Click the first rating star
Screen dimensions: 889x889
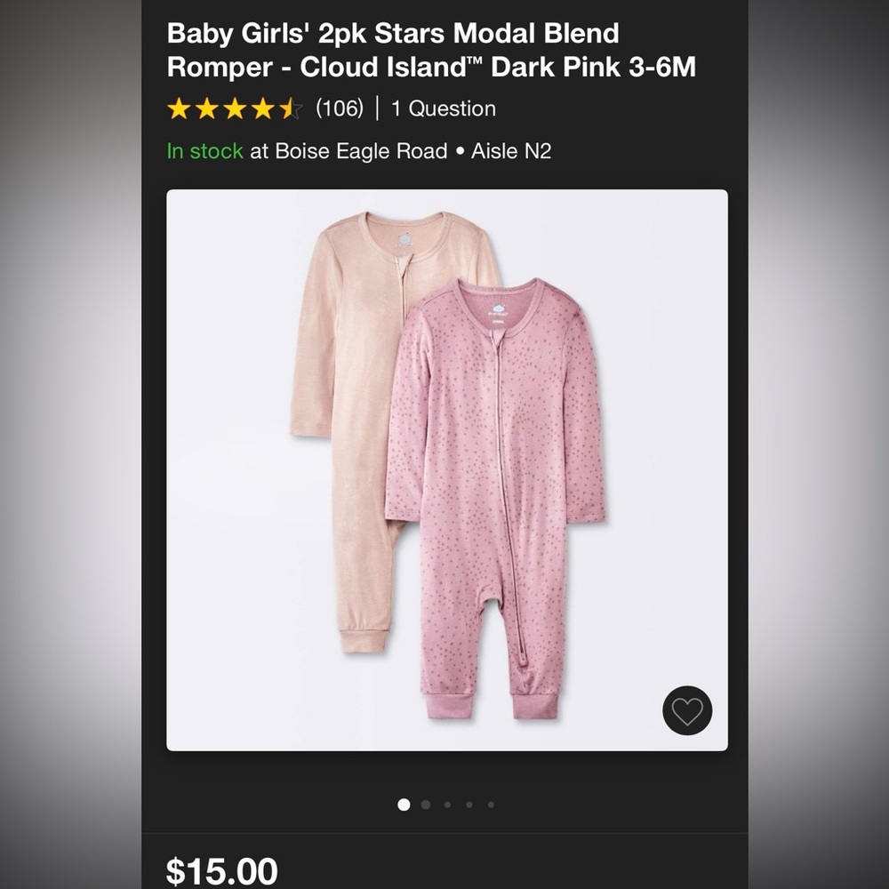pos(176,108)
